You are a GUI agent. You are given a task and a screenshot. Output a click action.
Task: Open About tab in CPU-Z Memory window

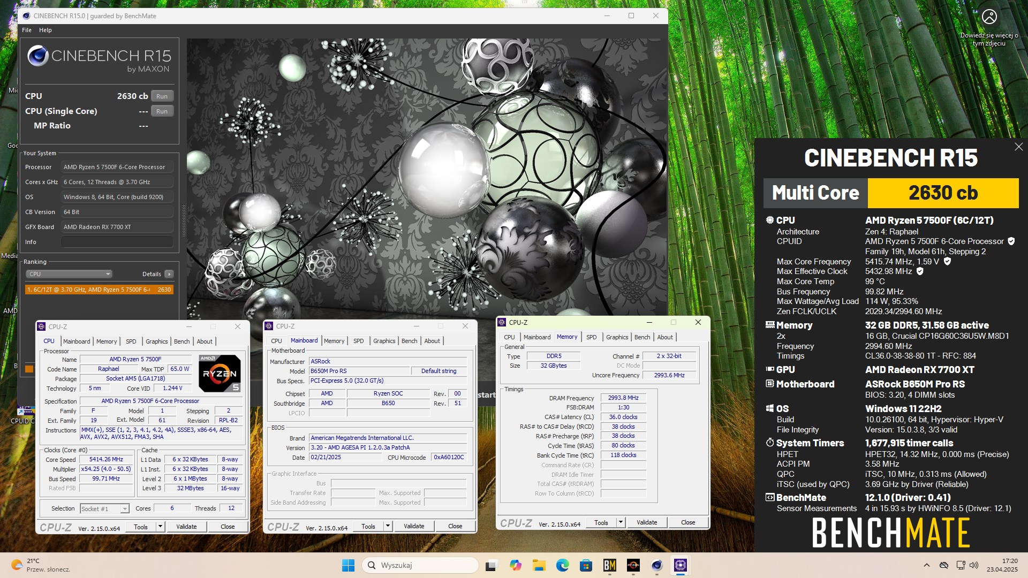[665, 337]
